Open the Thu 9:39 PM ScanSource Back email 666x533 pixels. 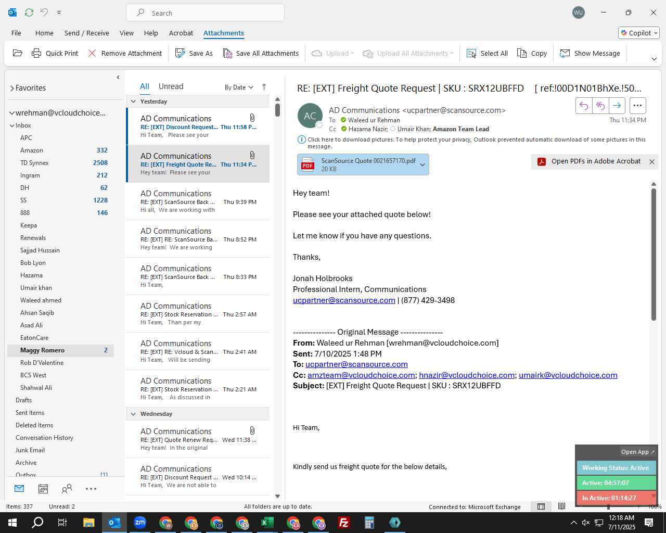(x=198, y=201)
